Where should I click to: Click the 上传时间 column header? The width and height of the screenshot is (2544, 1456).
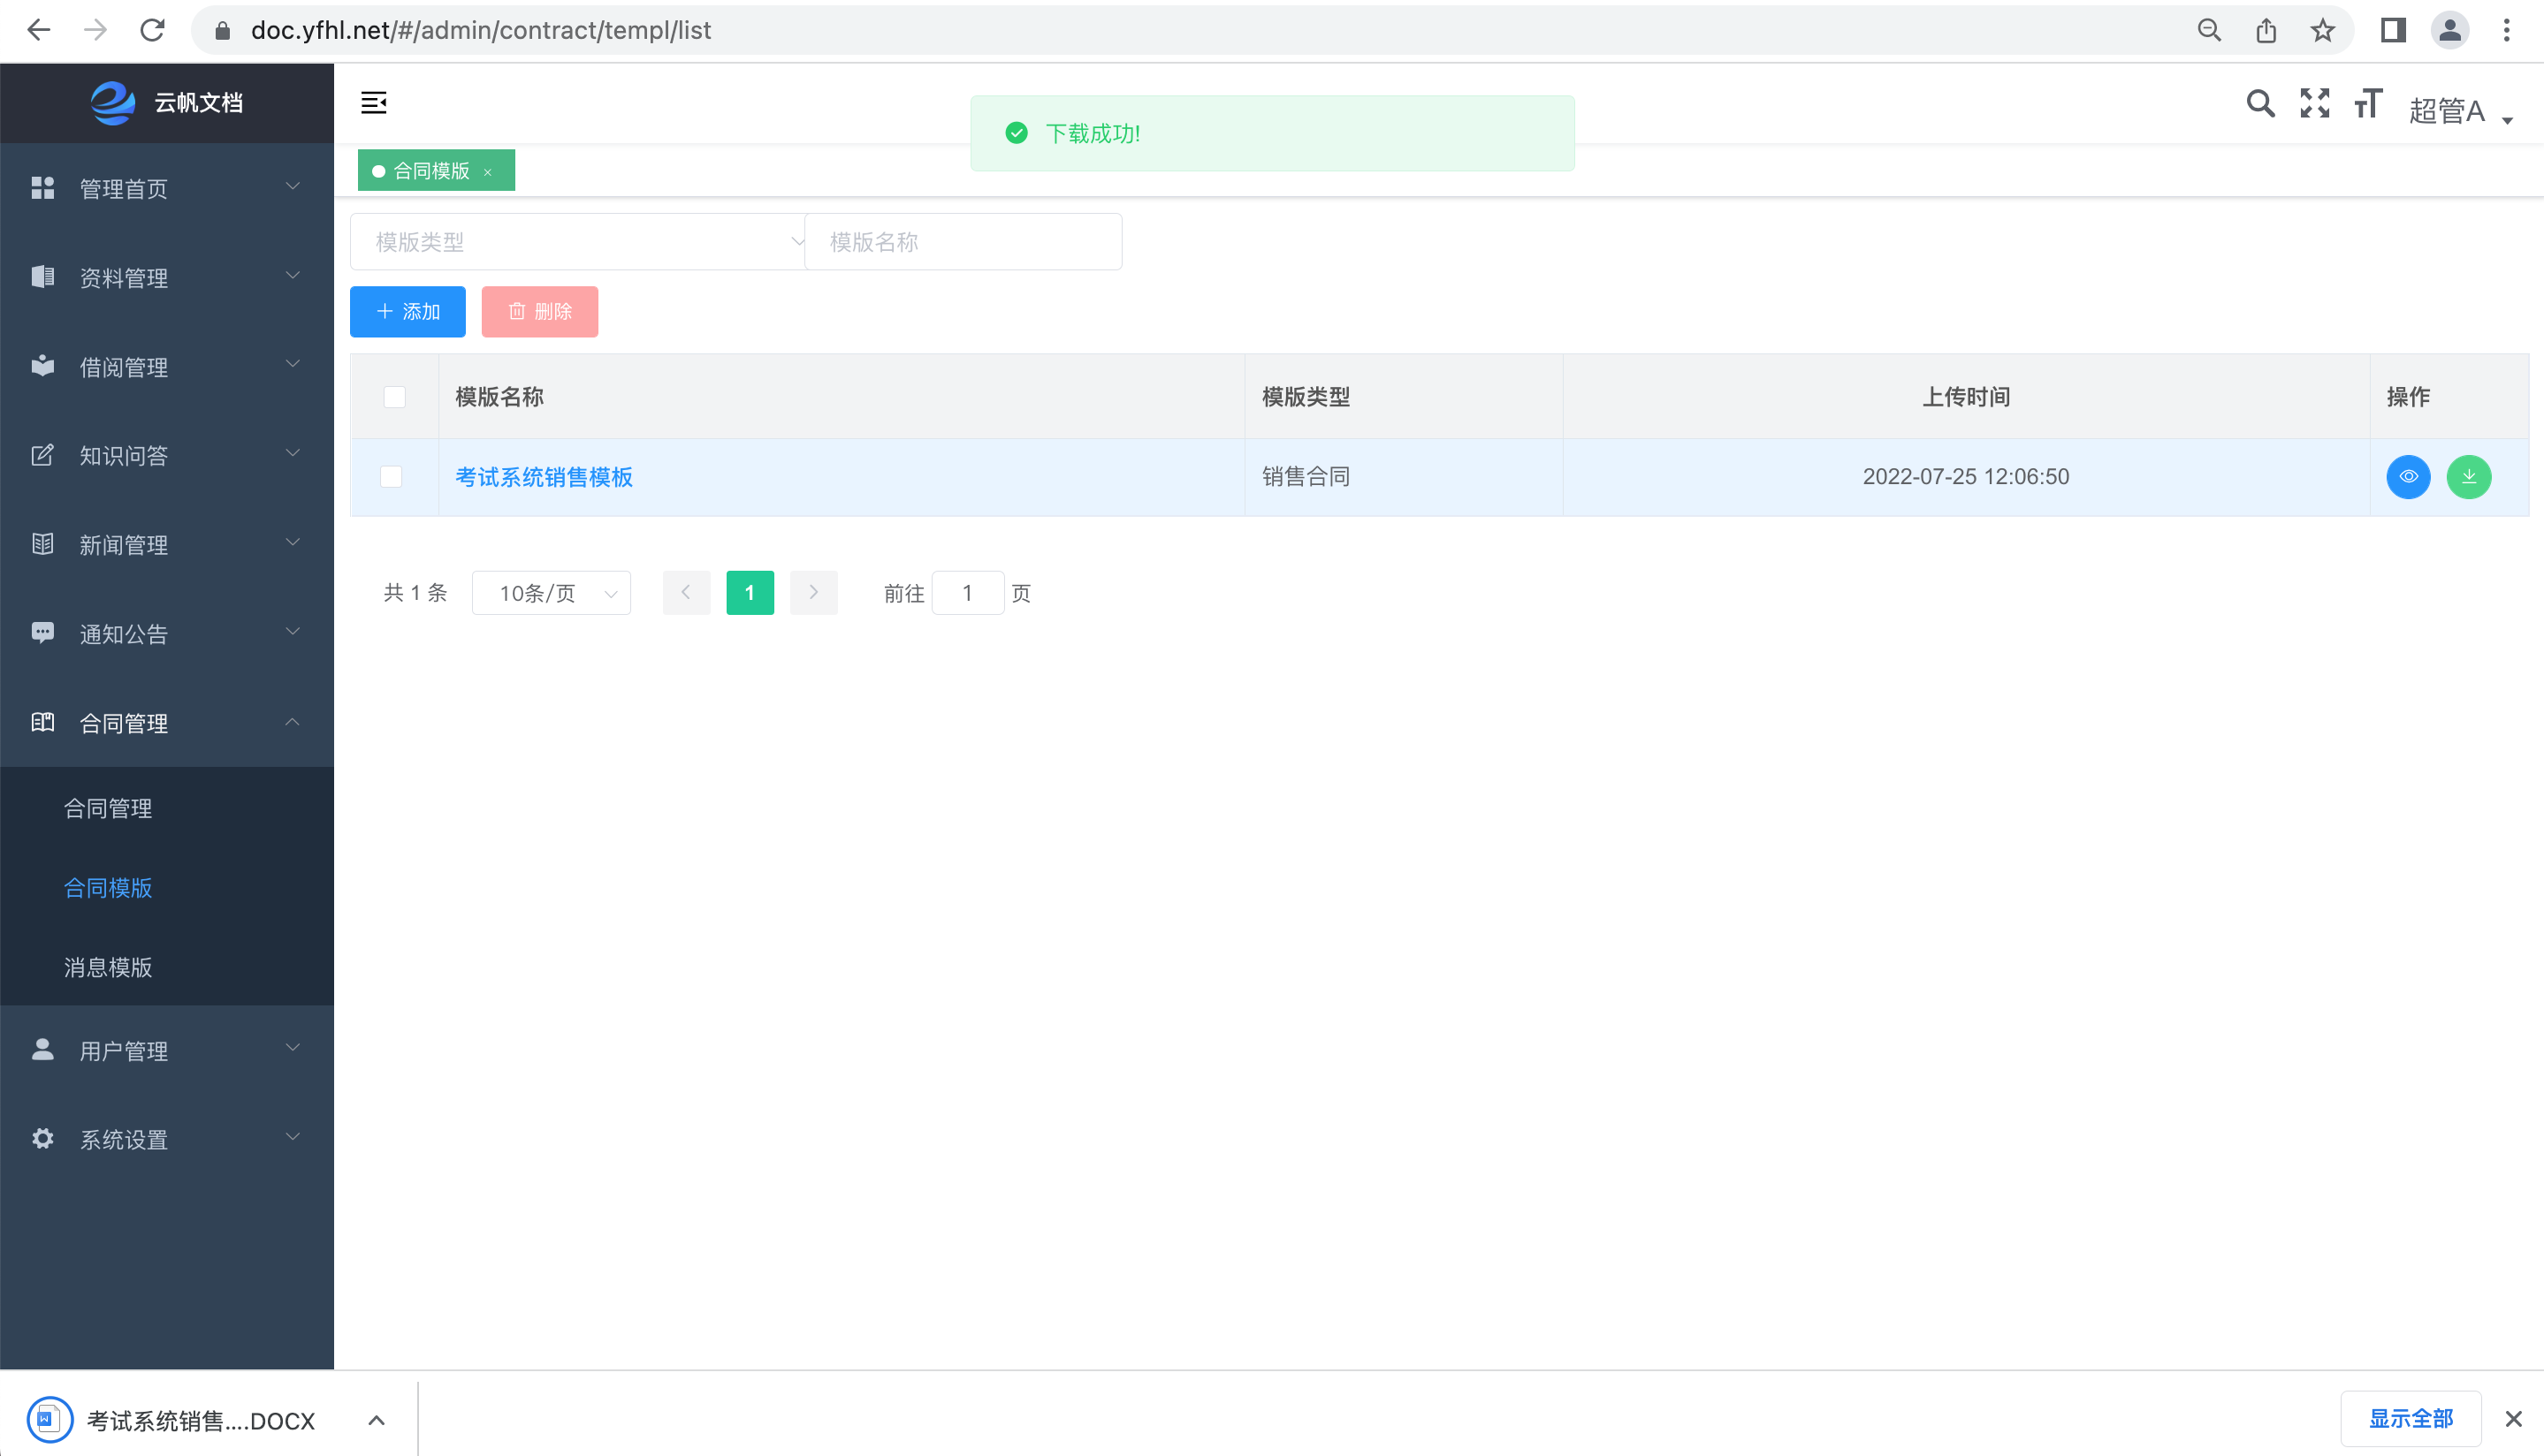1966,397
